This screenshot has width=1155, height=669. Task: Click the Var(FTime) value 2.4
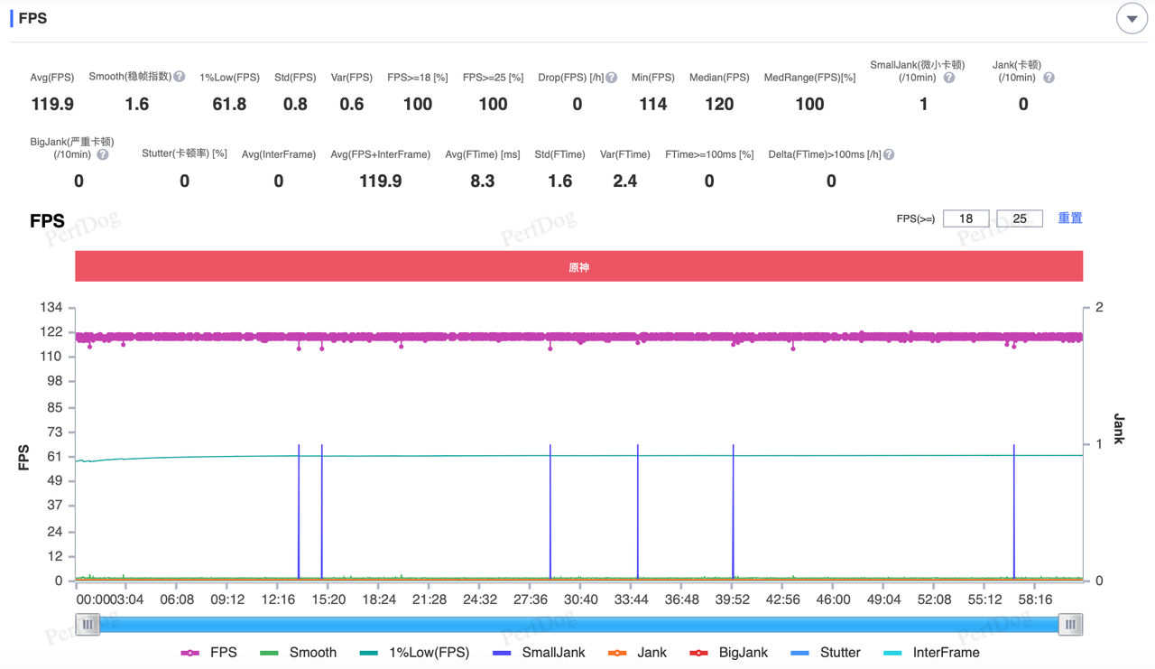pyautogui.click(x=624, y=181)
